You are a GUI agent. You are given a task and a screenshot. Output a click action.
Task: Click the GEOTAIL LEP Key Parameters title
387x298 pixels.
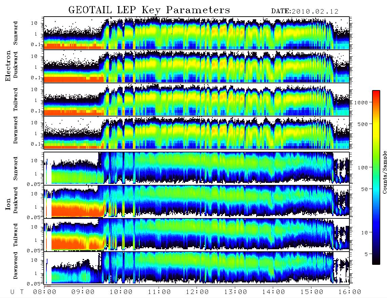pos(149,10)
